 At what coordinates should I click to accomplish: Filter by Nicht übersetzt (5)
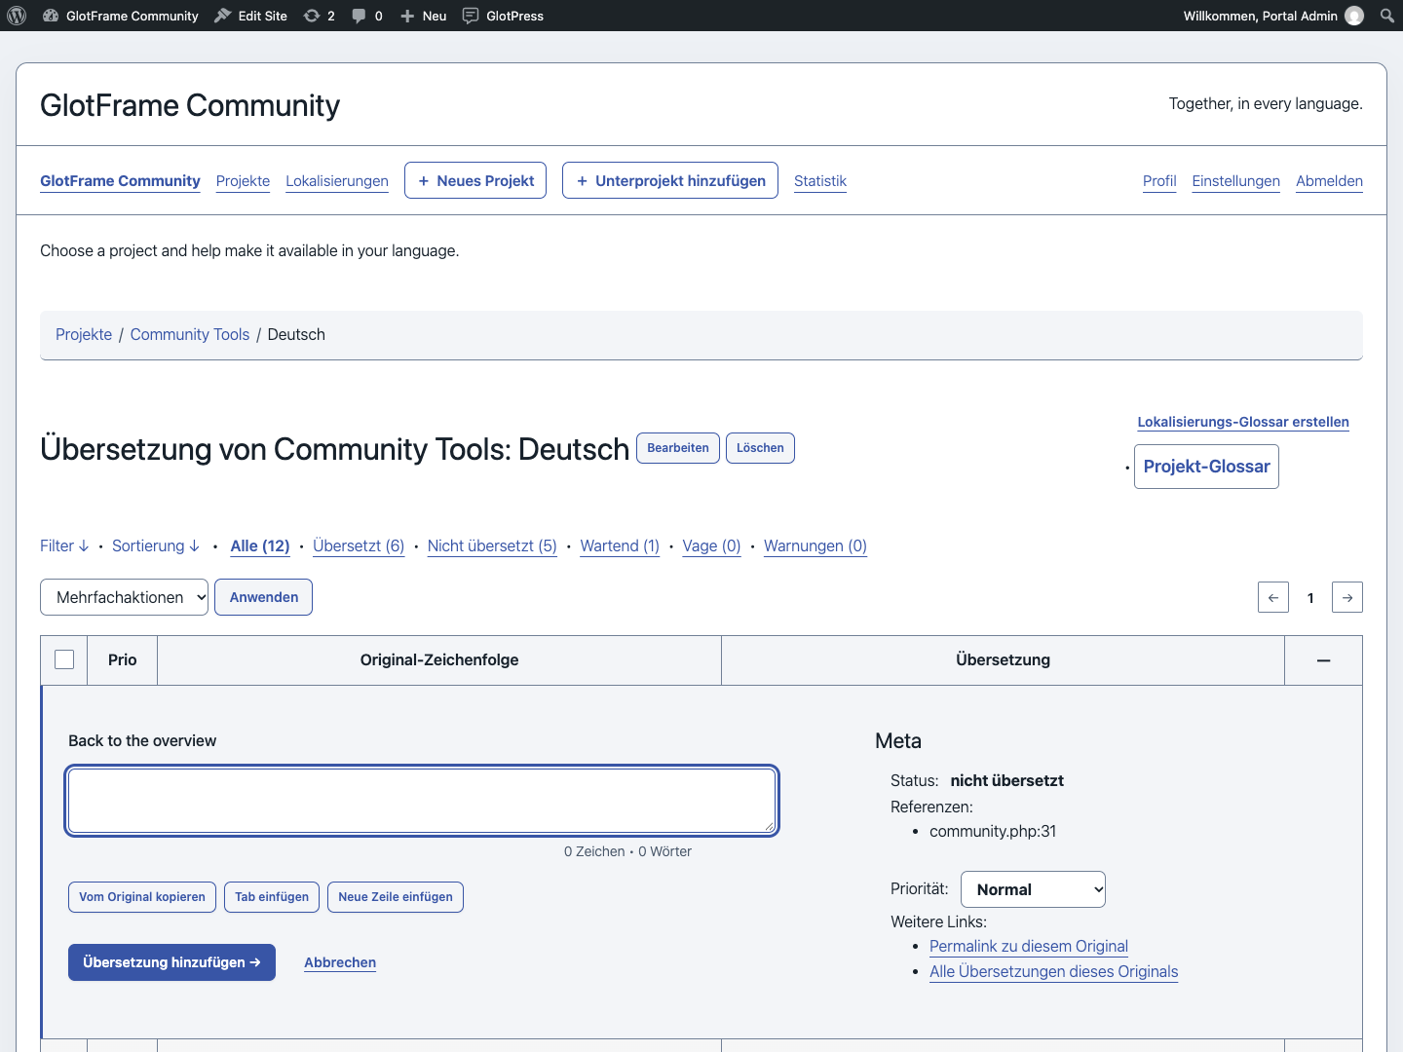pyautogui.click(x=492, y=545)
